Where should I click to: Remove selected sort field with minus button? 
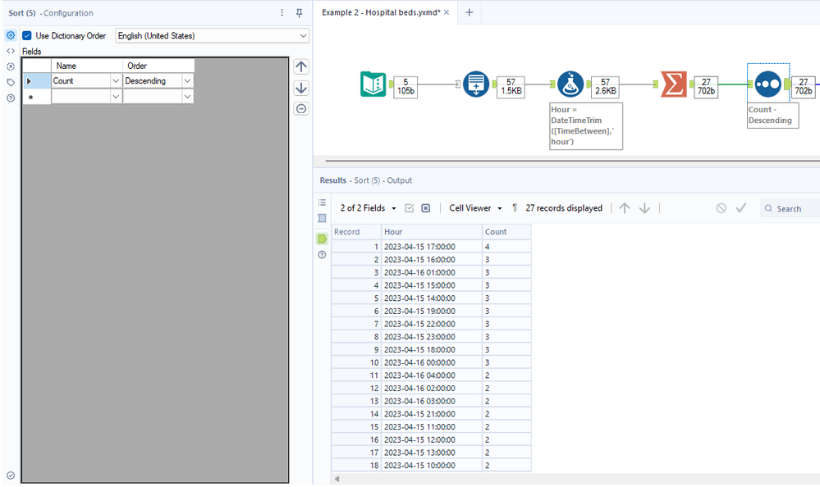[301, 108]
